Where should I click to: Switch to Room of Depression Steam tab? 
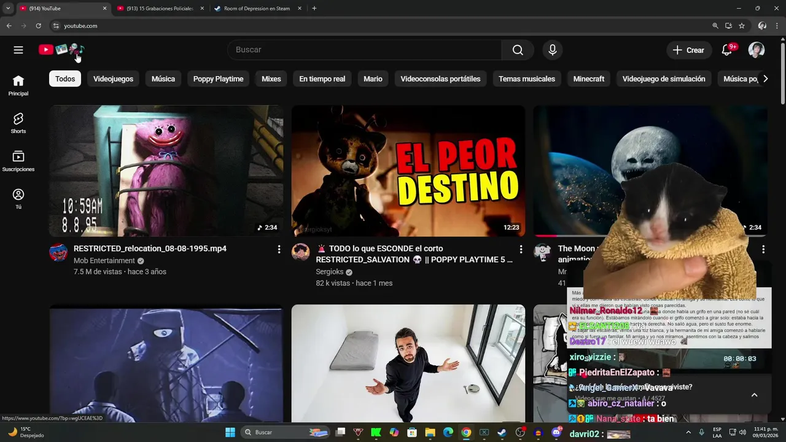(x=257, y=9)
